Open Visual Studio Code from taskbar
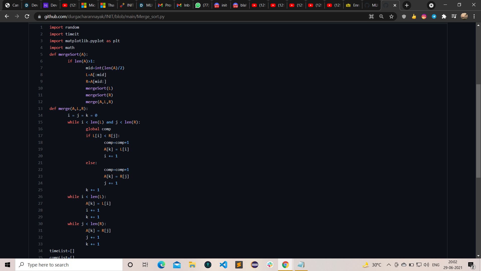This screenshot has height=271, width=481. point(223,265)
